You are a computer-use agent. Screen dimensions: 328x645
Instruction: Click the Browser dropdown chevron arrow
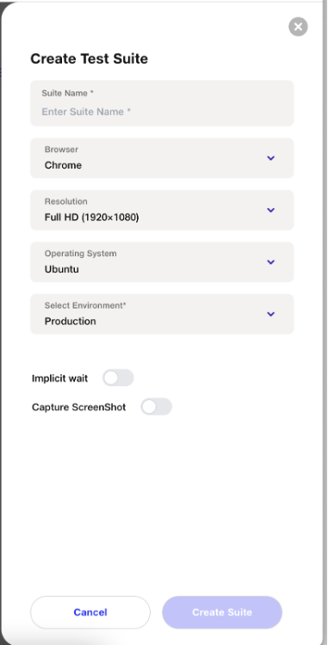point(270,158)
